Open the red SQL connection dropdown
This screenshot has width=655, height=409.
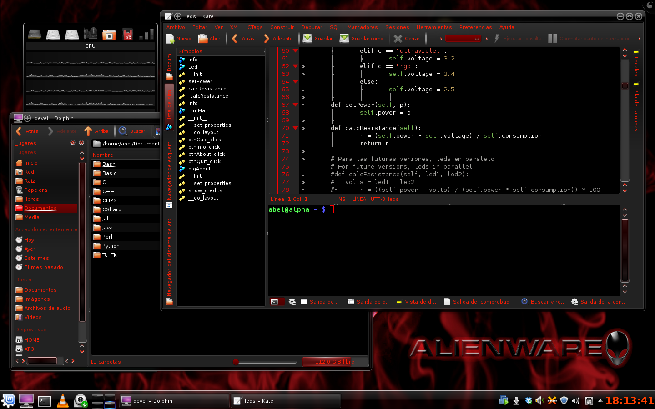463,39
